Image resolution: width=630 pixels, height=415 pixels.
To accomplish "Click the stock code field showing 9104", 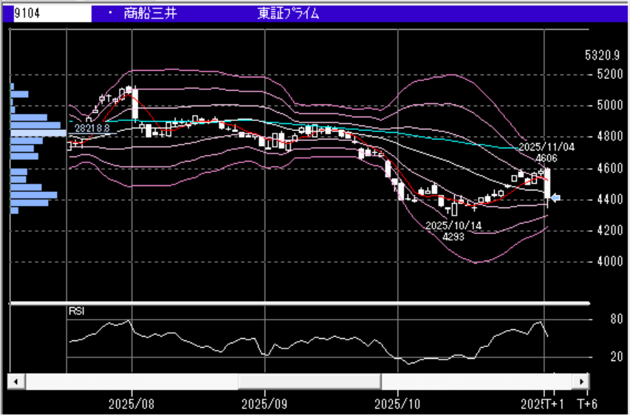I will click(52, 13).
